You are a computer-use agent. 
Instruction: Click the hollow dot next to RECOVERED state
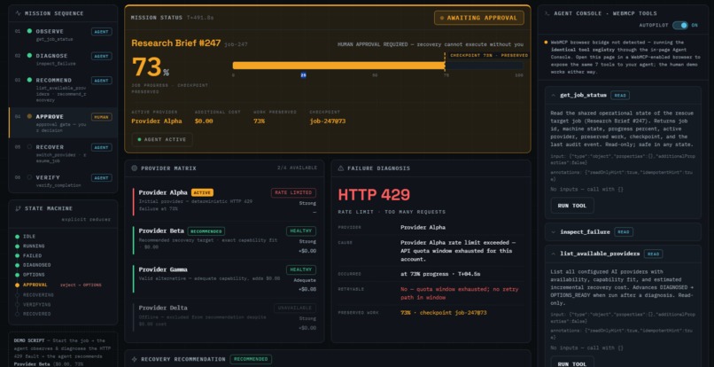point(18,314)
